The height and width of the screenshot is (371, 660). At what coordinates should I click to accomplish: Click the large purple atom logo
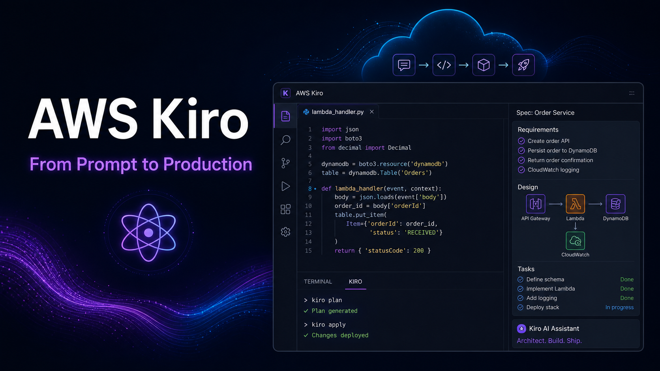(x=148, y=233)
